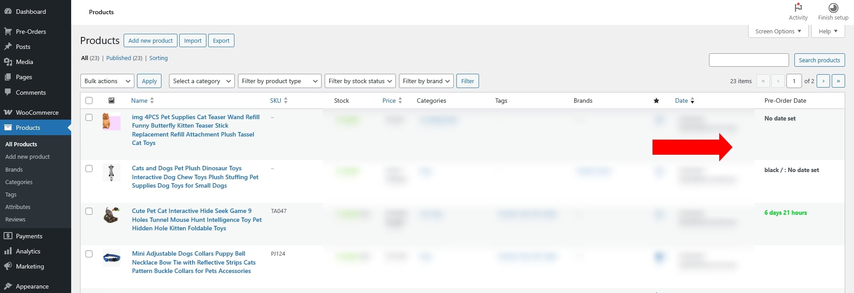Image resolution: width=854 pixels, height=293 pixels.
Task: Go to next page arrow
Action: click(823, 81)
